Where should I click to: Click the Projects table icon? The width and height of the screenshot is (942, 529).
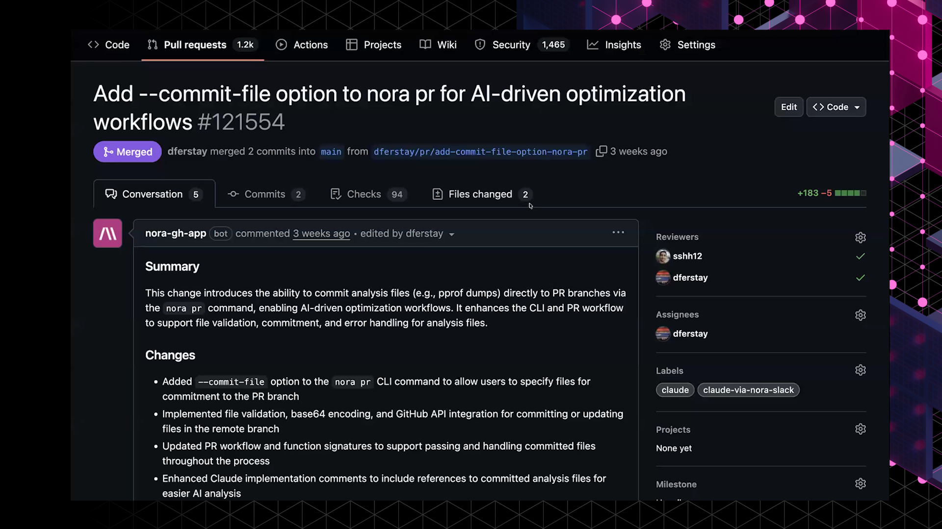[x=351, y=45]
